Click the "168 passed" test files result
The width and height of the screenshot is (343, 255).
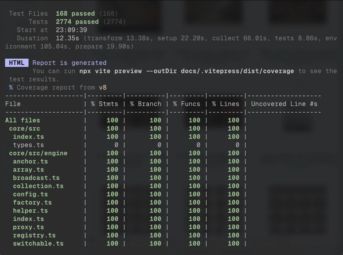[75, 14]
